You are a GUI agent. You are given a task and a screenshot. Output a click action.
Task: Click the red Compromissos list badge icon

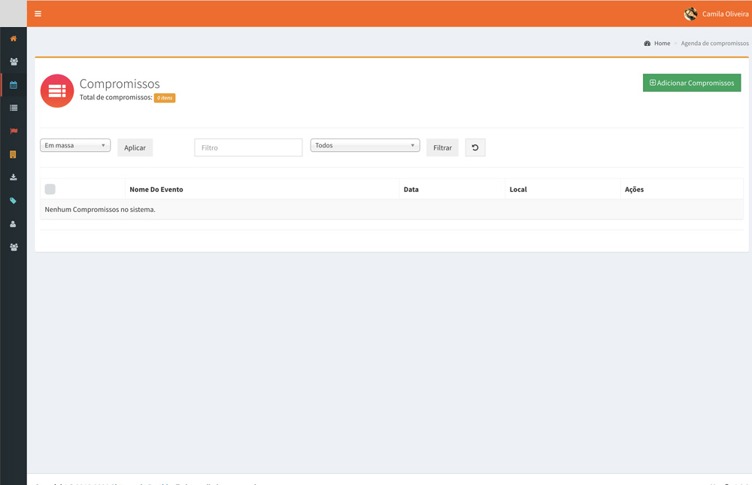pos(57,91)
